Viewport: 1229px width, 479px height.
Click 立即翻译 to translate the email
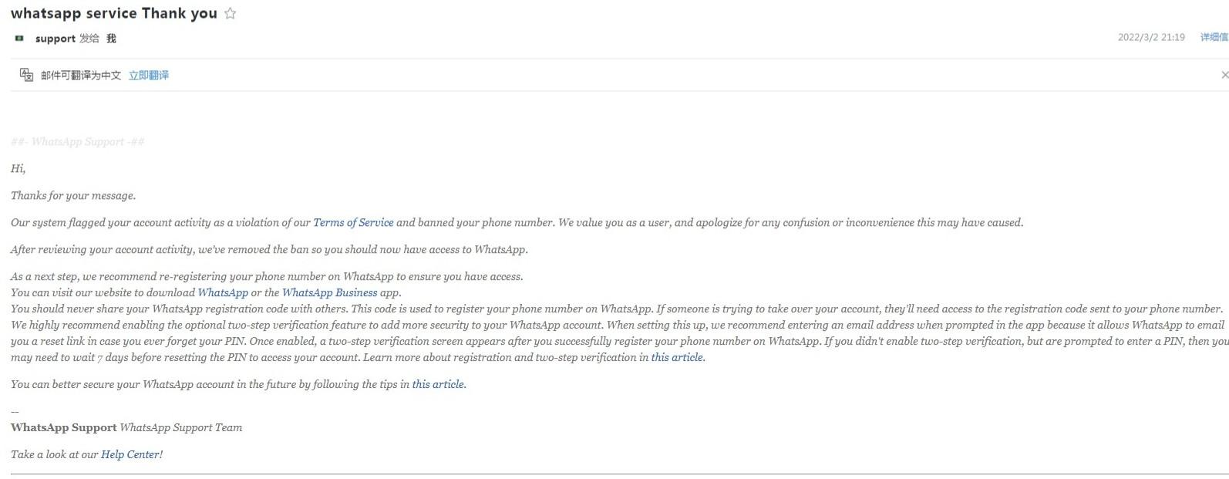click(149, 75)
